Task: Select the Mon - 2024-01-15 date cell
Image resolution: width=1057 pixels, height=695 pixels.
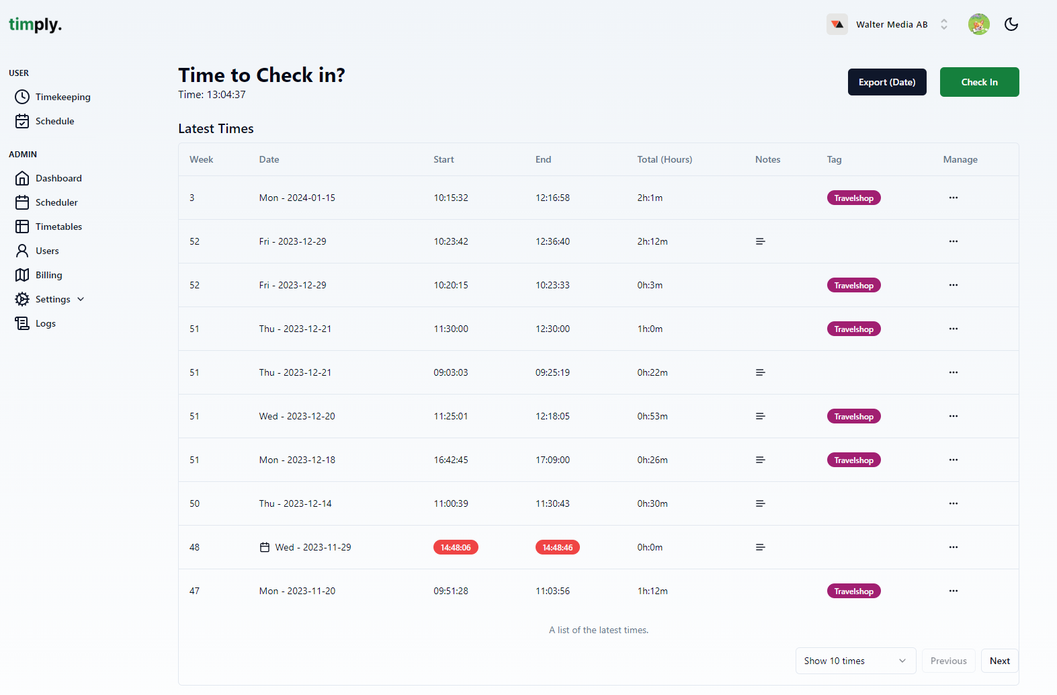Action: click(x=297, y=198)
